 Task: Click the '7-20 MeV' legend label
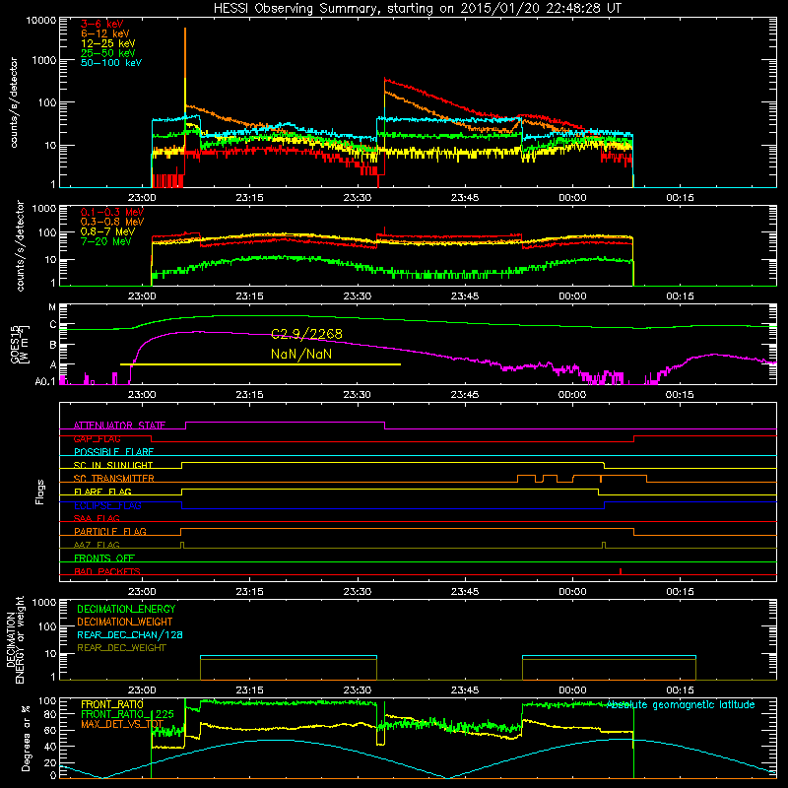pos(106,241)
